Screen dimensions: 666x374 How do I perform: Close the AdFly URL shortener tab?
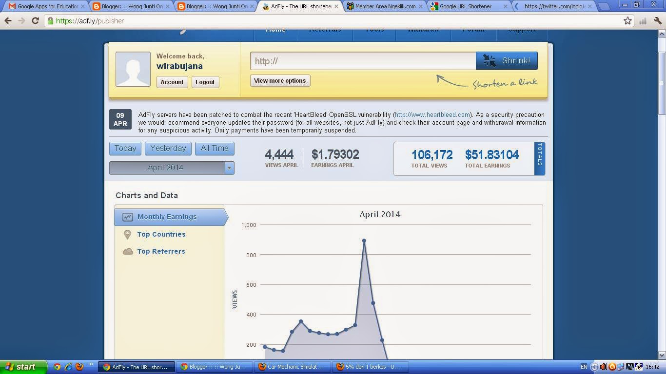(336, 6)
